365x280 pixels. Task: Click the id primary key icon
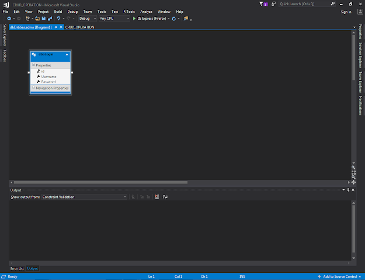(x=38, y=71)
